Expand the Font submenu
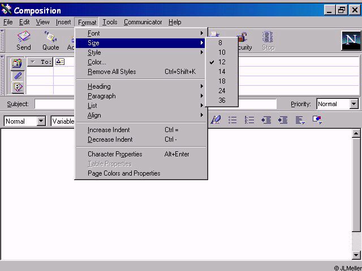This screenshot has width=362, height=271. click(x=140, y=33)
